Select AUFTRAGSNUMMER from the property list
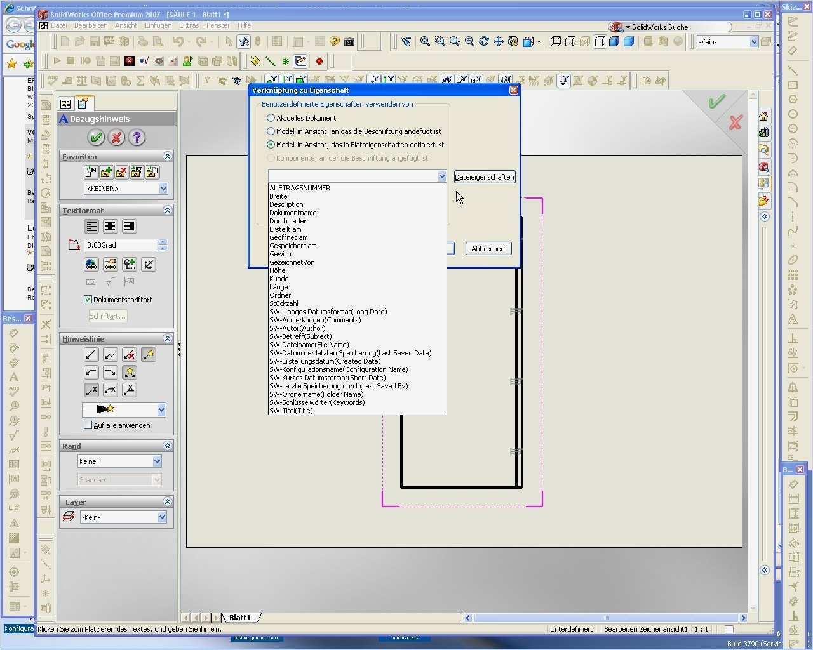Screen dimensions: 813x650 (x=301, y=188)
